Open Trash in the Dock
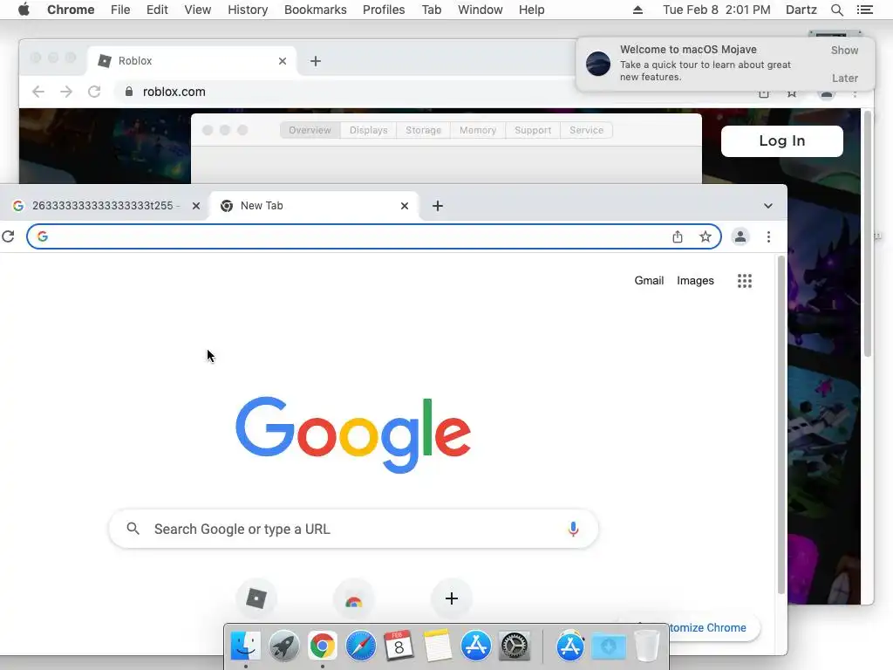Viewport: 893px width, 670px height. [646, 646]
